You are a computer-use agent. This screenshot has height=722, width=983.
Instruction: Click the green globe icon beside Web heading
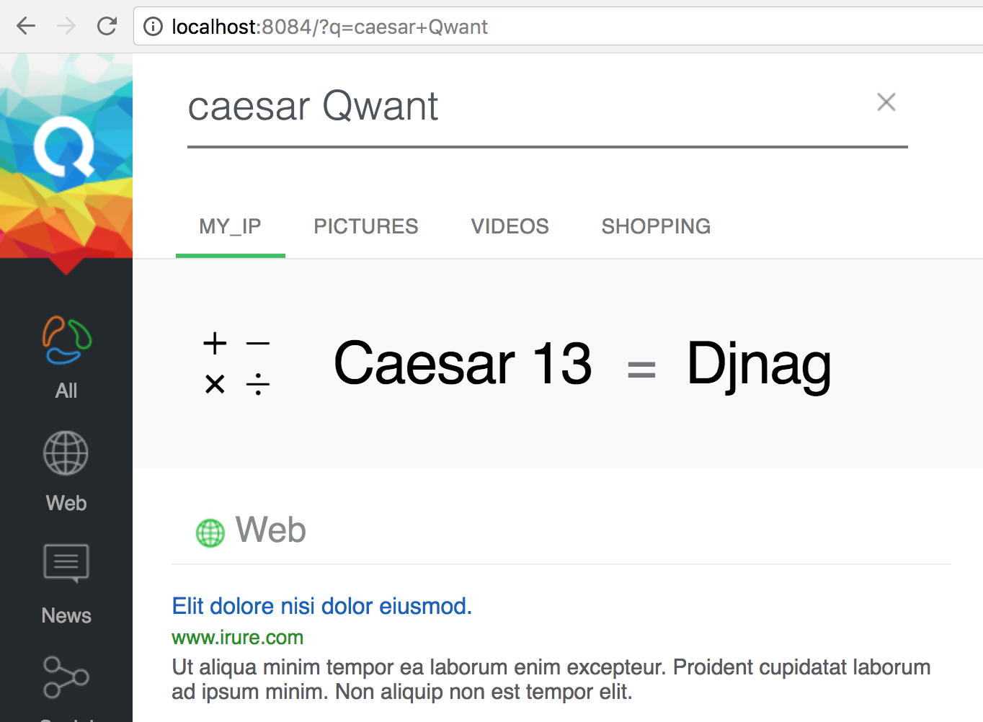pos(210,533)
